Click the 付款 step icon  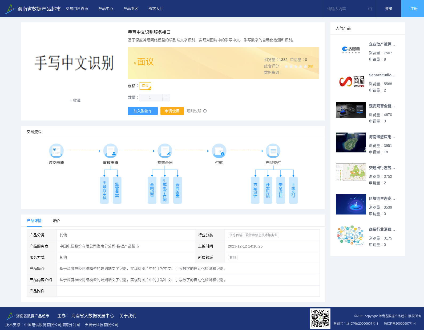219,151
